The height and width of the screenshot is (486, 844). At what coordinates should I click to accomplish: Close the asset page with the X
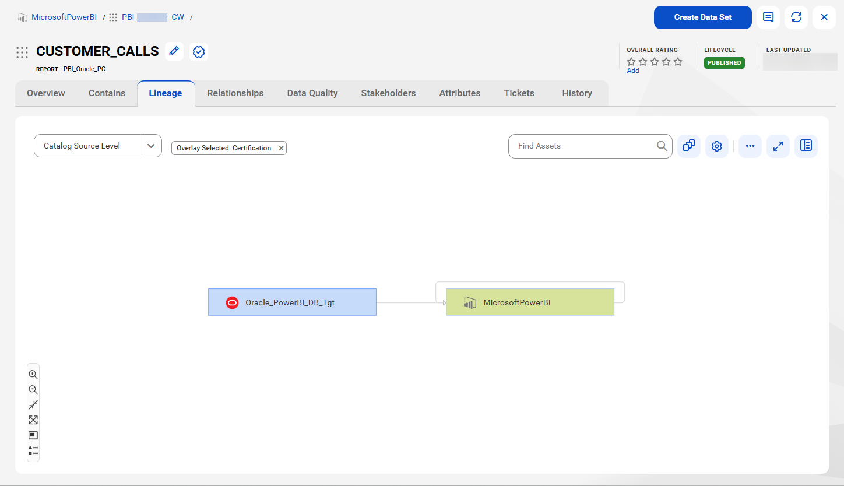tap(824, 17)
